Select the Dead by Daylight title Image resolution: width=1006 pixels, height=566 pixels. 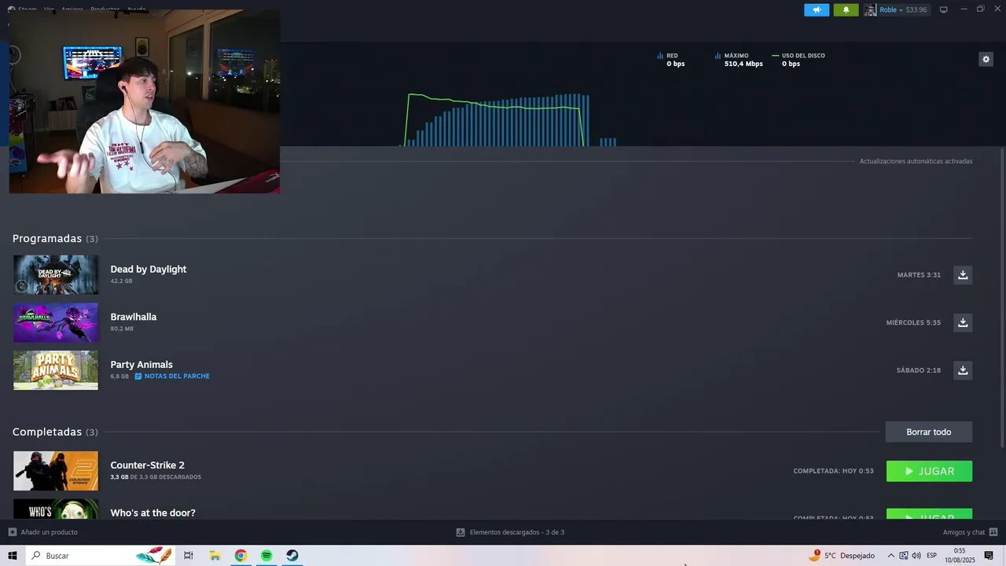point(149,269)
